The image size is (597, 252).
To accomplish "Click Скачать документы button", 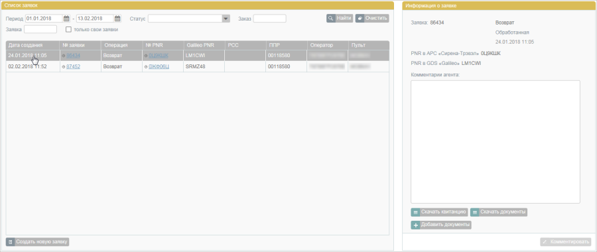I will click(x=499, y=212).
